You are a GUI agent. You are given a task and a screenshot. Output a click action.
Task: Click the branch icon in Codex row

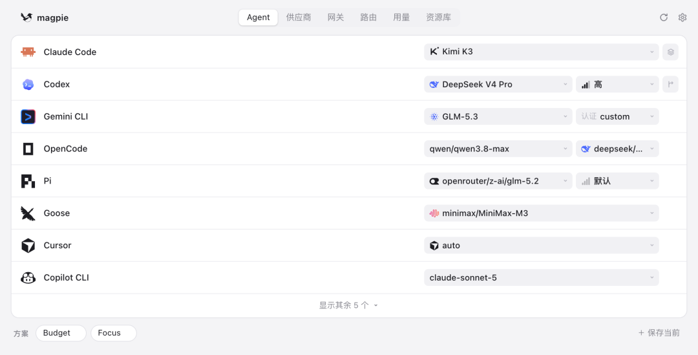point(670,84)
